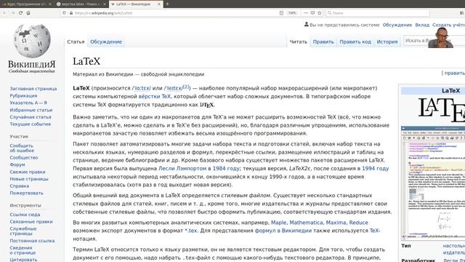Open the Ссылки сюда tool link

25,215
